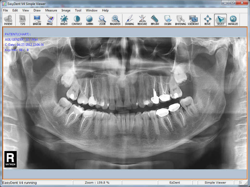Viewport: 250px width, 187px height.
Task: Adjust brightness with the Bright icon
Action: pos(64,20)
